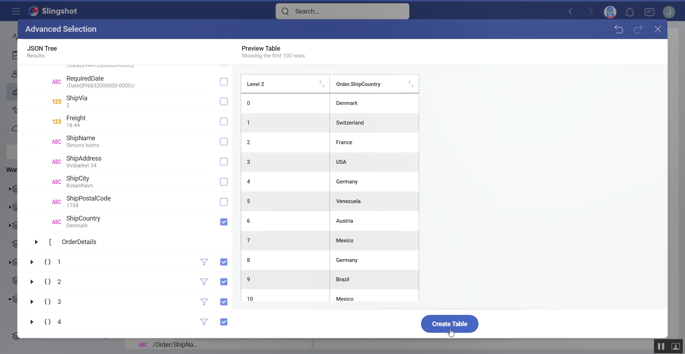The image size is (685, 354).
Task: Open the filter icon for node 2
Action: pos(204,282)
